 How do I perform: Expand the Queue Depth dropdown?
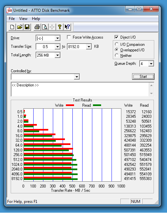click(x=151, y=64)
